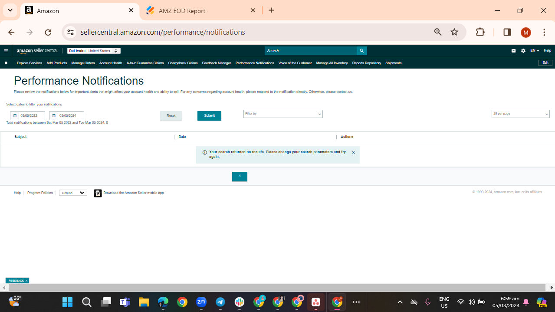Click Download the Amazon Seller mobile app link
555x312 pixels.
coord(134,193)
